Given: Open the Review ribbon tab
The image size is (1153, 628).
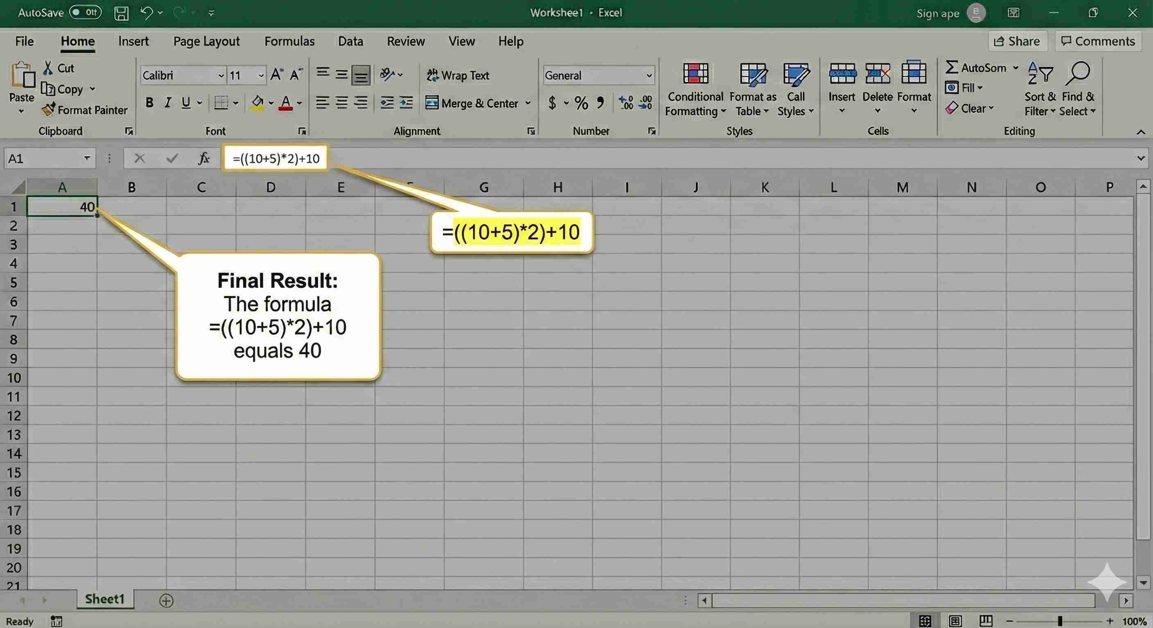Looking at the screenshot, I should (x=405, y=40).
